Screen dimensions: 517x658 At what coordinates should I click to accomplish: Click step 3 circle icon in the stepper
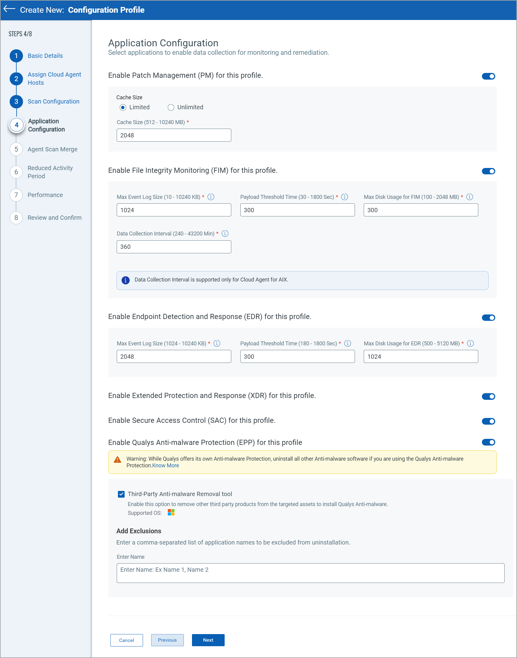coord(16,101)
